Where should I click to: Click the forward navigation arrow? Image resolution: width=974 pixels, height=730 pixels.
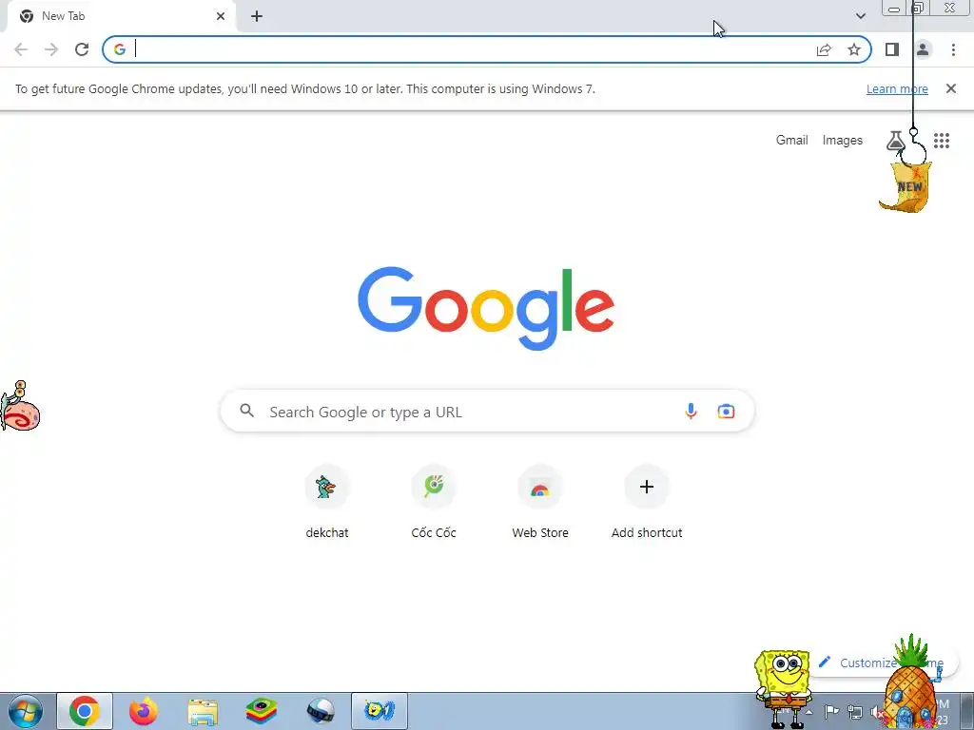point(51,49)
